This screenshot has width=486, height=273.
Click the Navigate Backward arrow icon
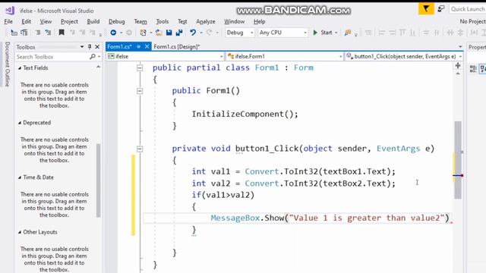[x=113, y=33]
